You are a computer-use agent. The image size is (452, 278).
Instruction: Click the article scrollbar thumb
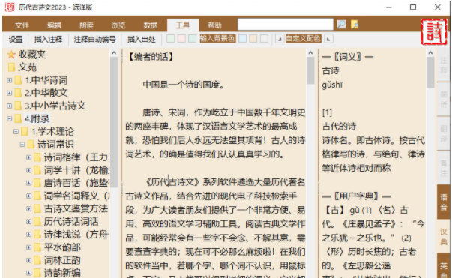tap(310, 70)
